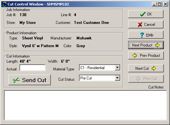The width and height of the screenshot is (170, 125).
Task: Click the yellow arrow on Next Cut
Action: 154,68
